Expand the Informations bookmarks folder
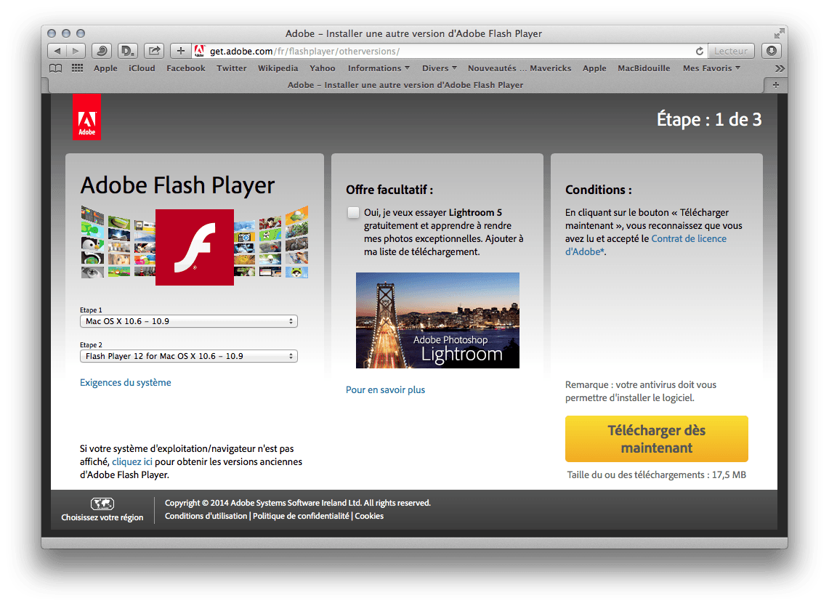 coord(379,68)
